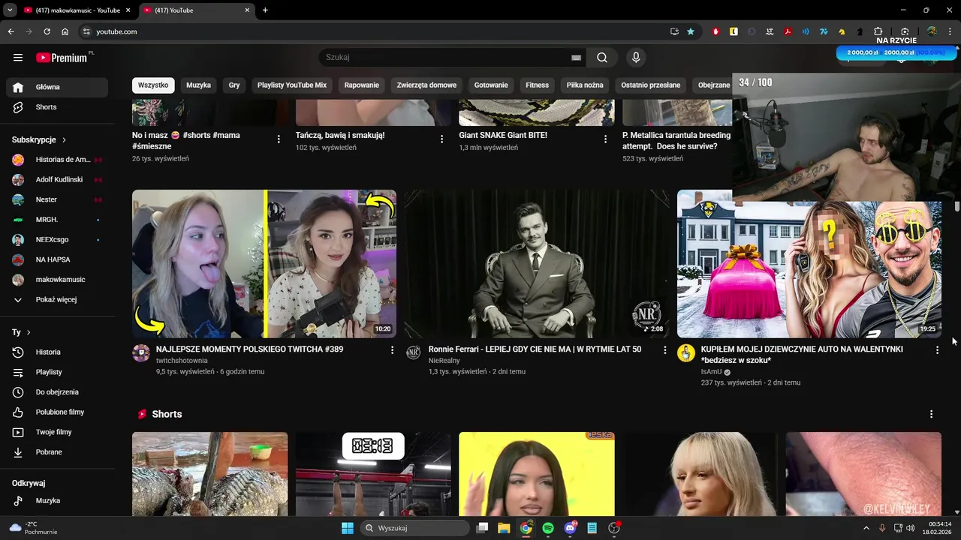This screenshot has width=961, height=540.
Task: Open a new browser tab
Action: pyautogui.click(x=265, y=10)
